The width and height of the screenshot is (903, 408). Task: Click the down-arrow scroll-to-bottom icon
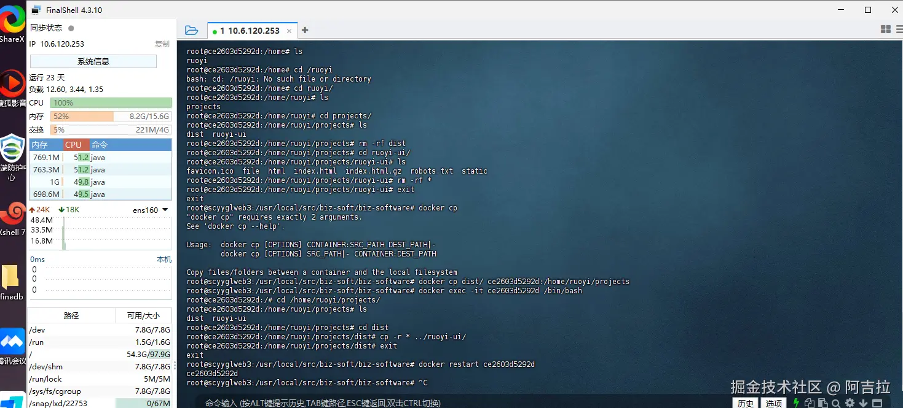(863, 403)
